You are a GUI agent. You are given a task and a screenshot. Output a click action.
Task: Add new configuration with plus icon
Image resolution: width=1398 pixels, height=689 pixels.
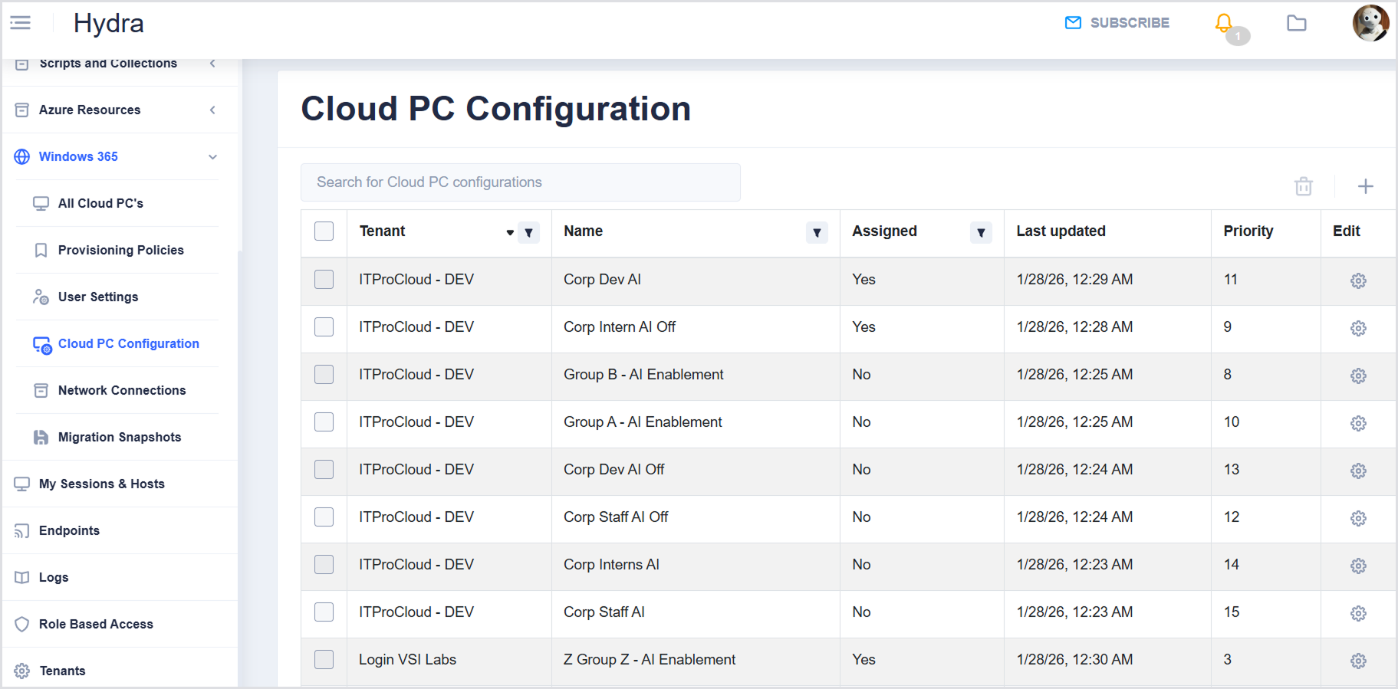point(1365,186)
